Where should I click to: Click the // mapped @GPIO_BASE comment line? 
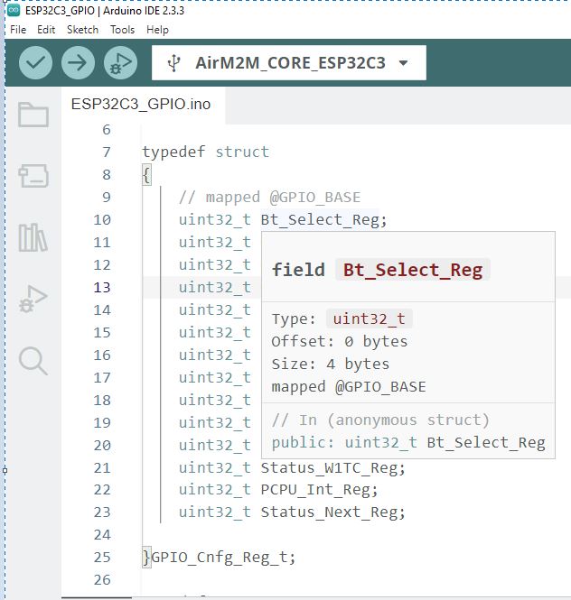pyautogui.click(x=269, y=198)
